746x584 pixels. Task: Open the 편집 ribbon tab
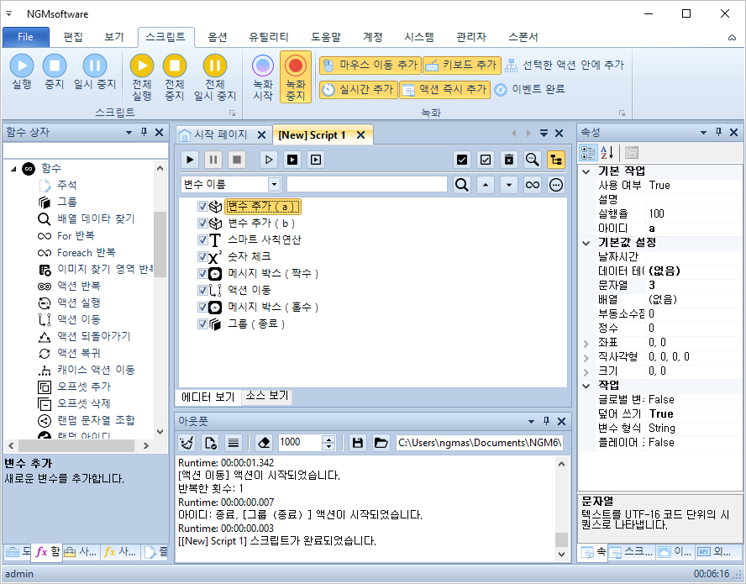coord(73,37)
